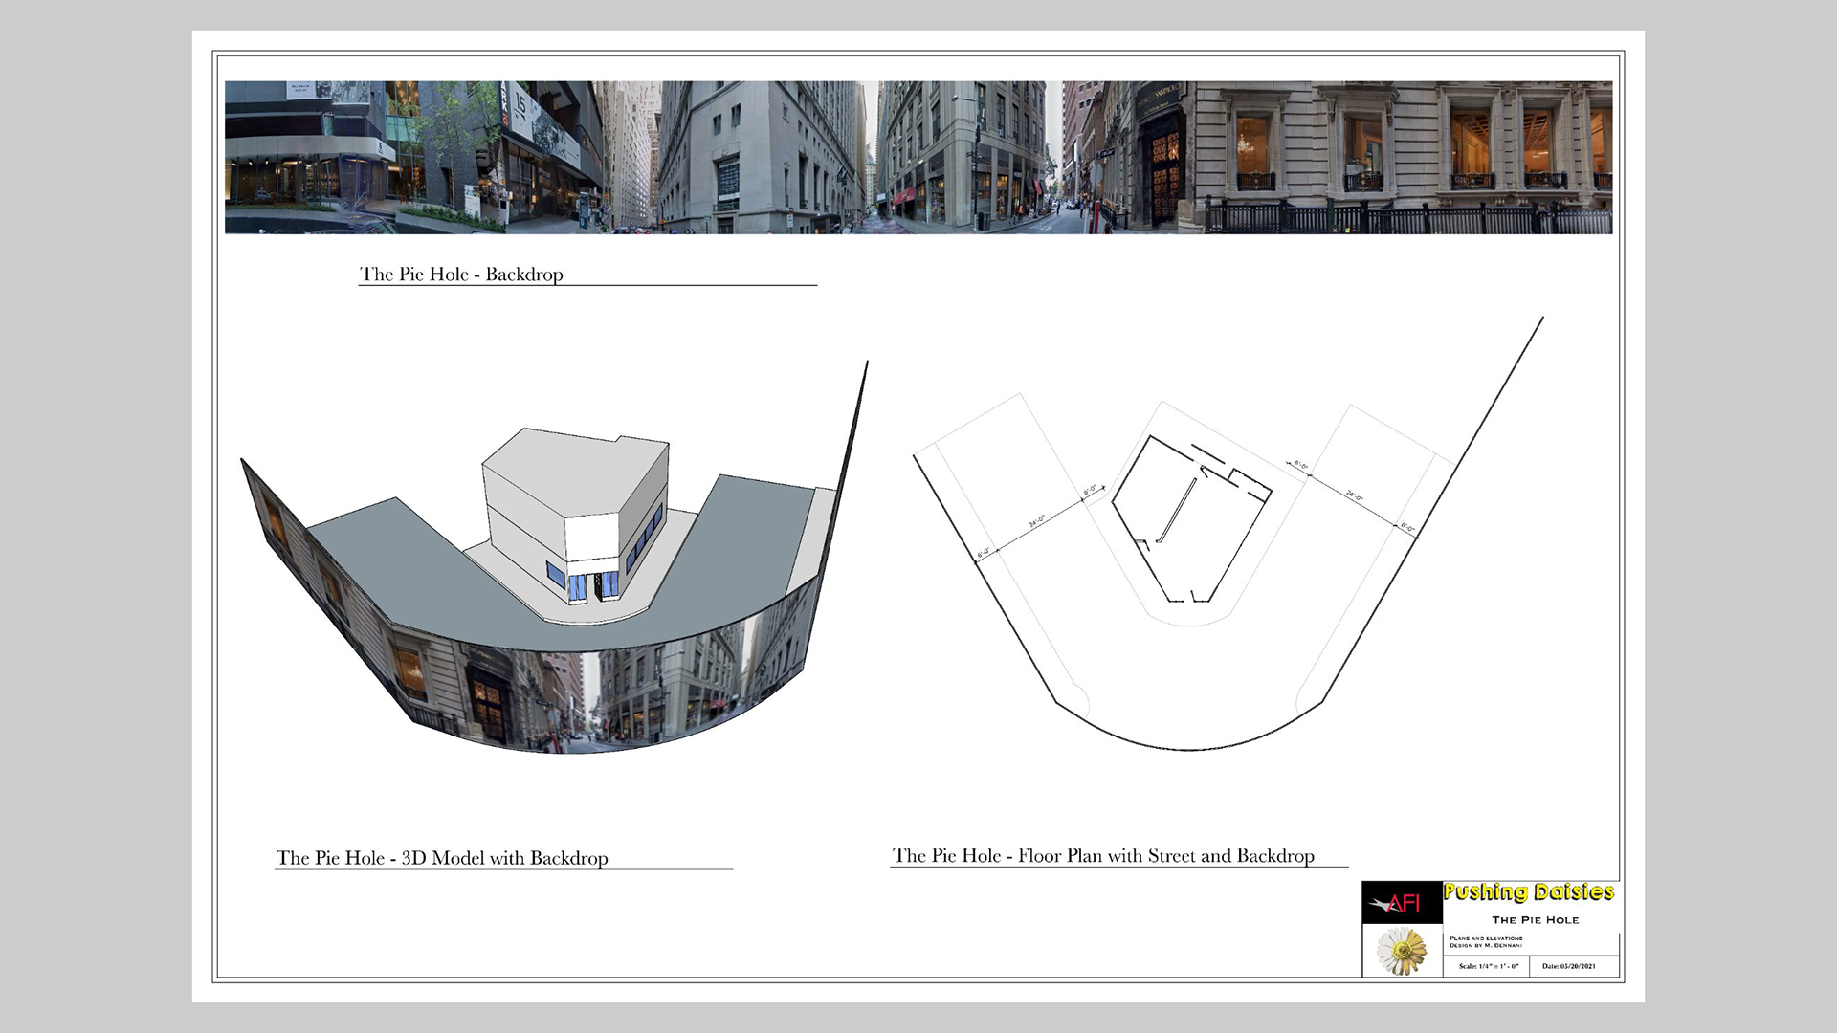Click the right 24'-0" street dimension label
The width and height of the screenshot is (1837, 1033).
[1354, 496]
